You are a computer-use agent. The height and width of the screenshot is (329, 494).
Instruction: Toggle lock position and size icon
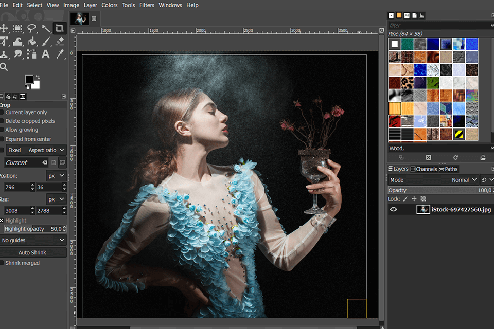414,199
